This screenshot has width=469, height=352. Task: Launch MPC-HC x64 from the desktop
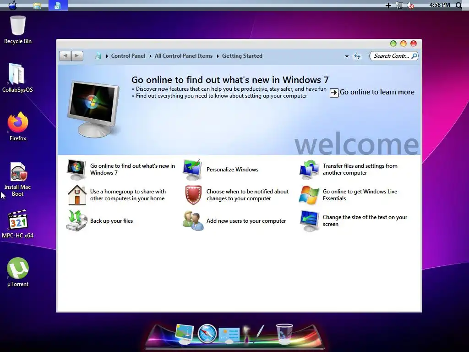click(18, 224)
